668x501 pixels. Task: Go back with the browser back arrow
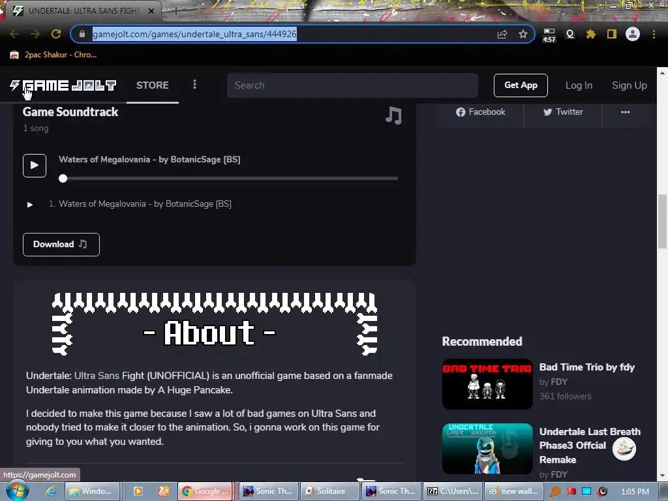tap(14, 34)
